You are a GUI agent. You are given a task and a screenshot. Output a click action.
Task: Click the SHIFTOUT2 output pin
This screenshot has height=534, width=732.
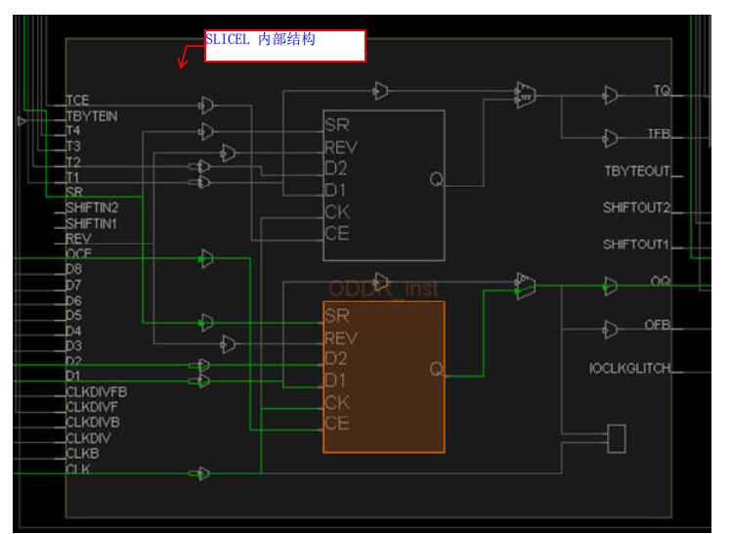pos(637,207)
